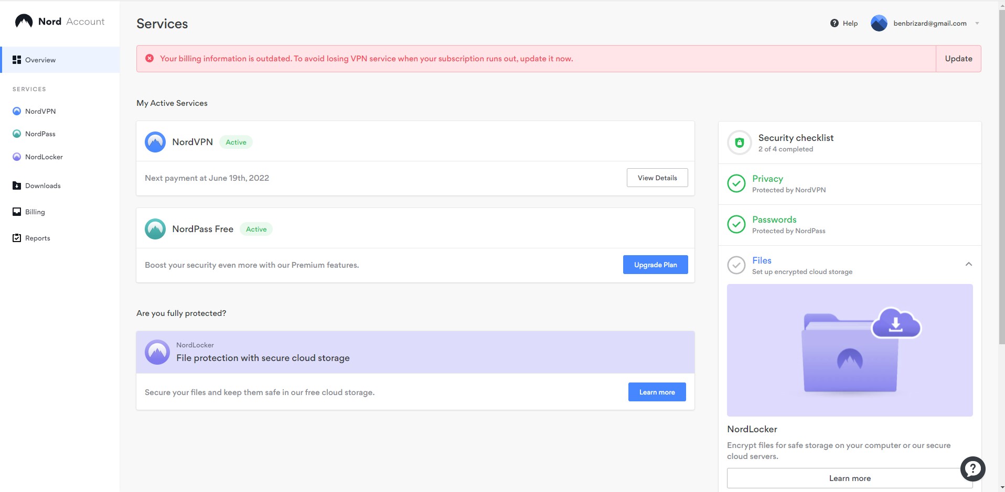
Task: Click the NordVPN logo in active services card
Action: (x=155, y=142)
